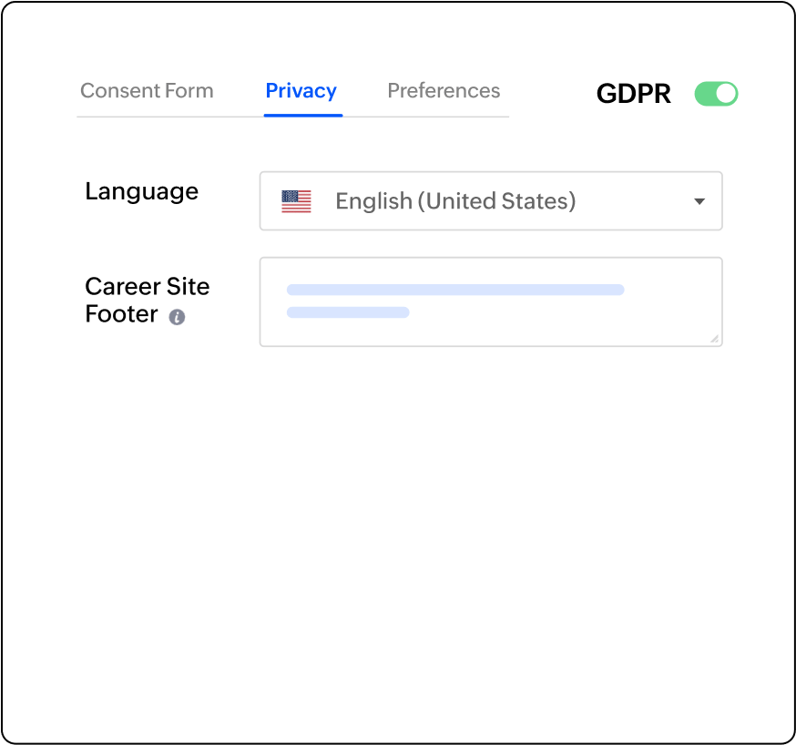This screenshot has width=796, height=745.
Task: Disable the GDPR toggle switch
Action: coord(716,94)
